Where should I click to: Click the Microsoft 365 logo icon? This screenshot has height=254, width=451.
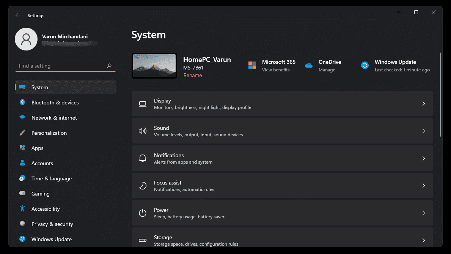(252, 65)
